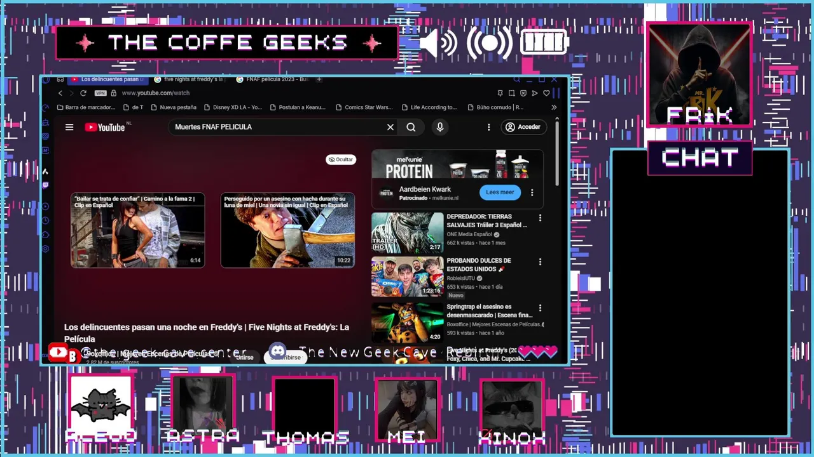The width and height of the screenshot is (814, 457).
Task: Reload the page with the refresh icon
Action: point(83,93)
